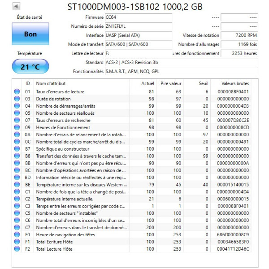Select the Durée de rotation row
The width and height of the screenshot is (269, 269).
point(131,99)
